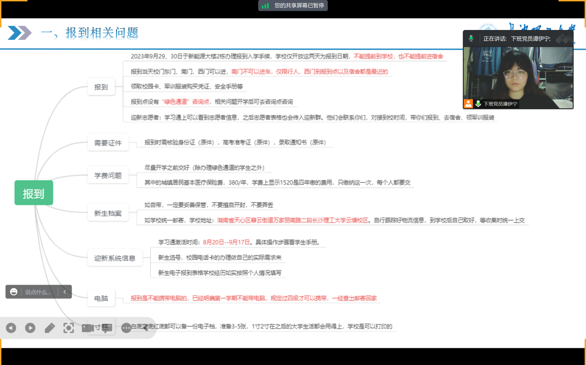586x365 pixels.
Task: Click the network signal strength icon
Action: [x=265, y=6]
